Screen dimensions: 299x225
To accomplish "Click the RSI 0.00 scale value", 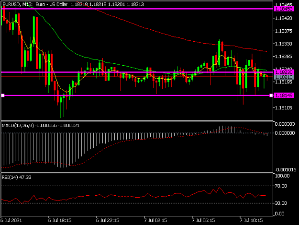I will point(280,213).
